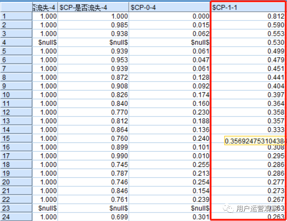
Task: Click the 0.015 cell under $CP-0-4
Action: [170, 25]
